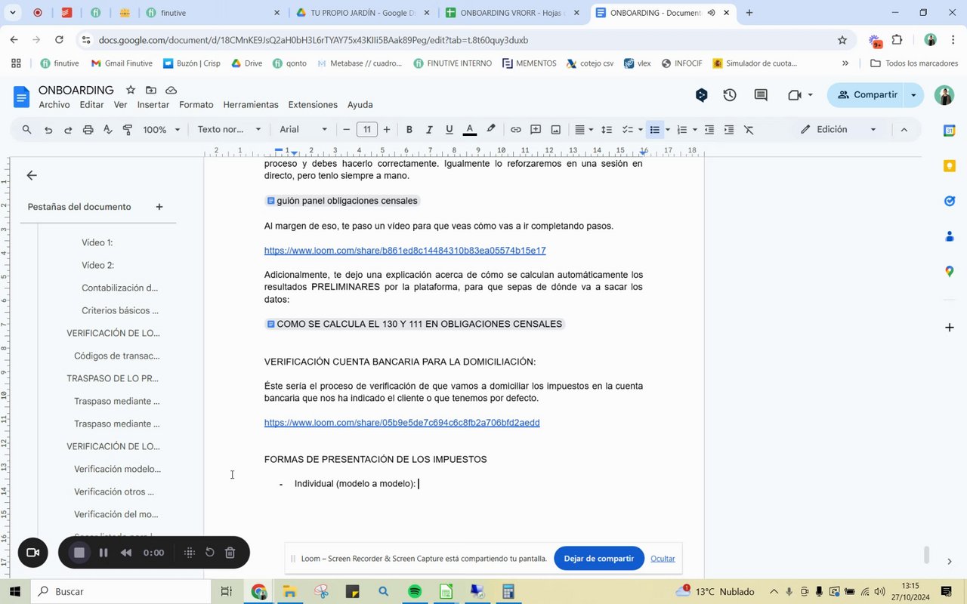Image resolution: width=967 pixels, height=604 pixels.
Task: Open Google Keep in the side panel
Action: (950, 166)
